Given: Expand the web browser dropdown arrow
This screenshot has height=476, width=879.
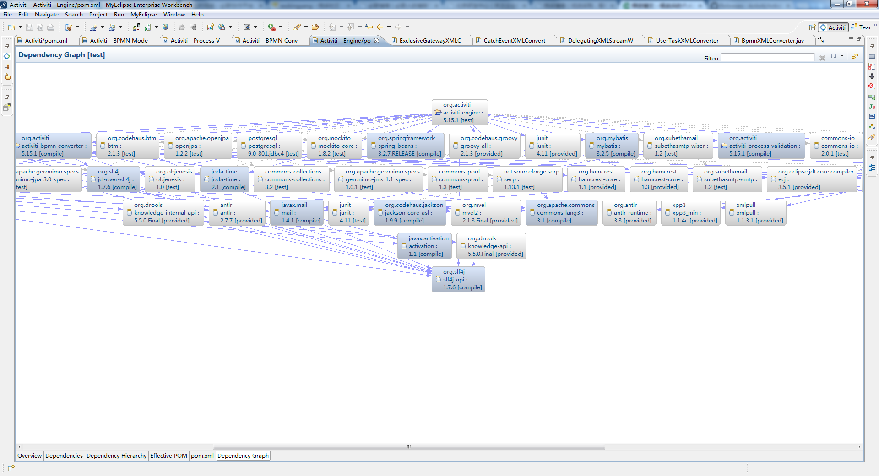Looking at the screenshot, I should (230, 27).
